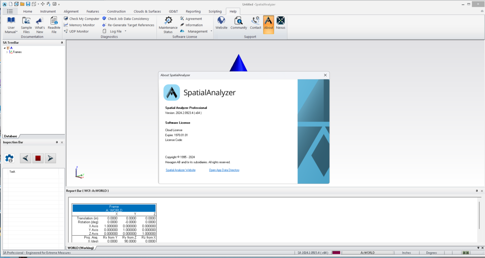Open What's New megaphone icon
The image size is (485, 258).
click(40, 25)
